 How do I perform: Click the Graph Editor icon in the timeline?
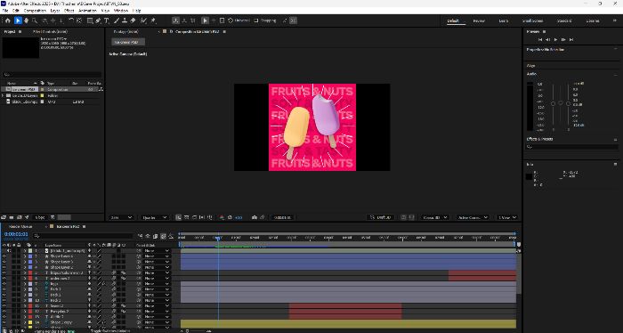(x=171, y=236)
